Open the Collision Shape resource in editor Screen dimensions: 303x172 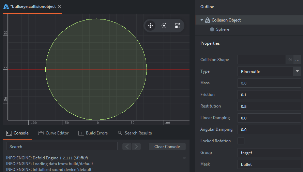(290, 60)
